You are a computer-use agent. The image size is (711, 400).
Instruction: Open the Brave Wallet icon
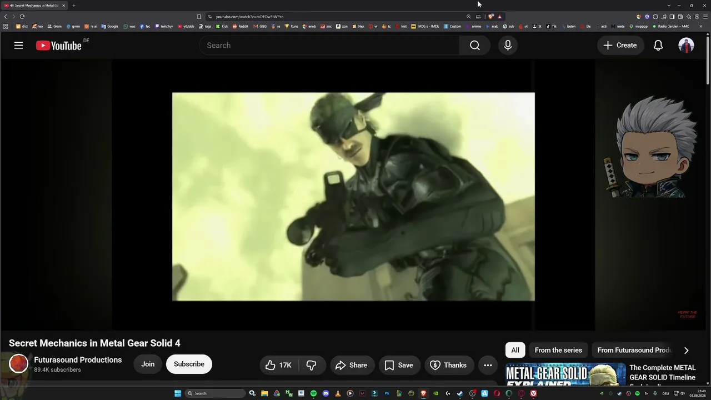point(680,17)
